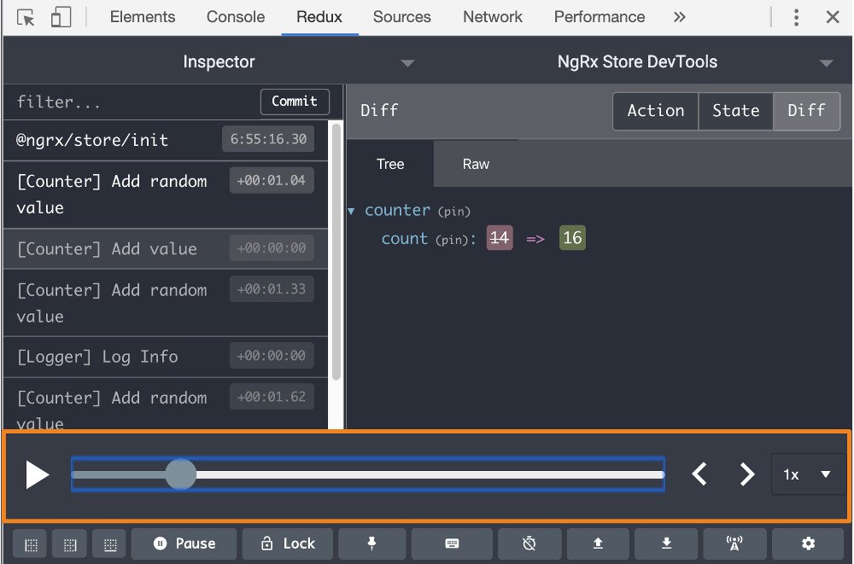Open the remote broadcast icon
Image resolution: width=854 pixels, height=564 pixels.
(x=734, y=544)
